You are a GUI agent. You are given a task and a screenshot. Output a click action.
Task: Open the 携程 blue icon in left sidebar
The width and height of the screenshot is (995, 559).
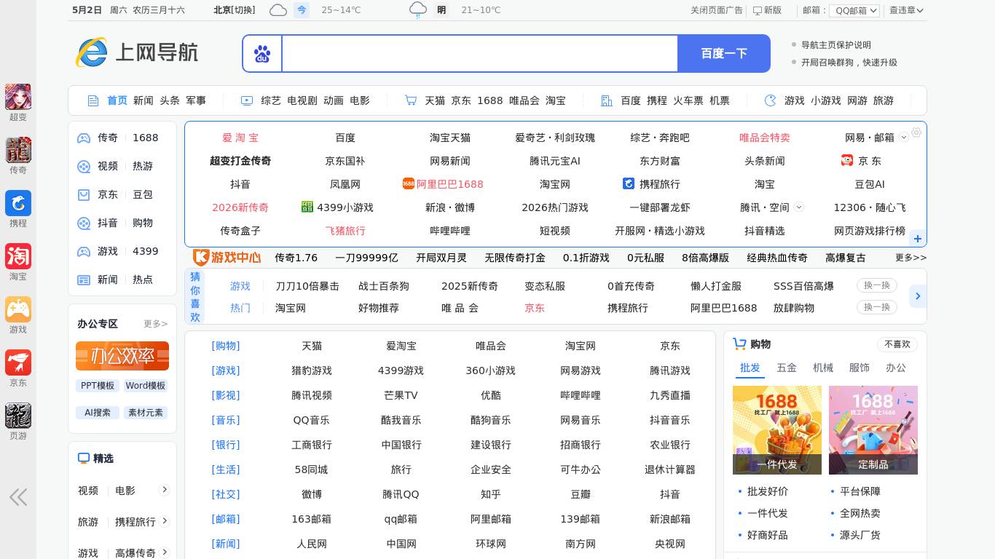click(x=18, y=203)
